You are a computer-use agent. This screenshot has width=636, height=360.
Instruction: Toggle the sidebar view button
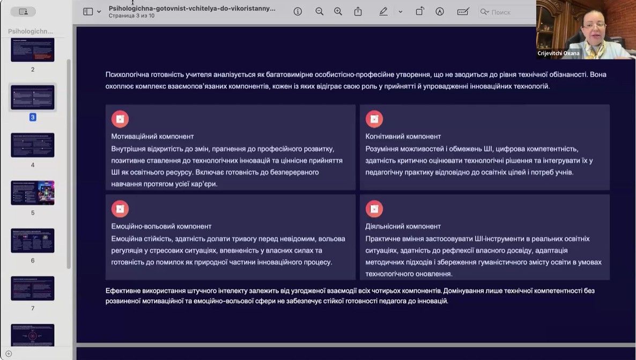click(88, 11)
